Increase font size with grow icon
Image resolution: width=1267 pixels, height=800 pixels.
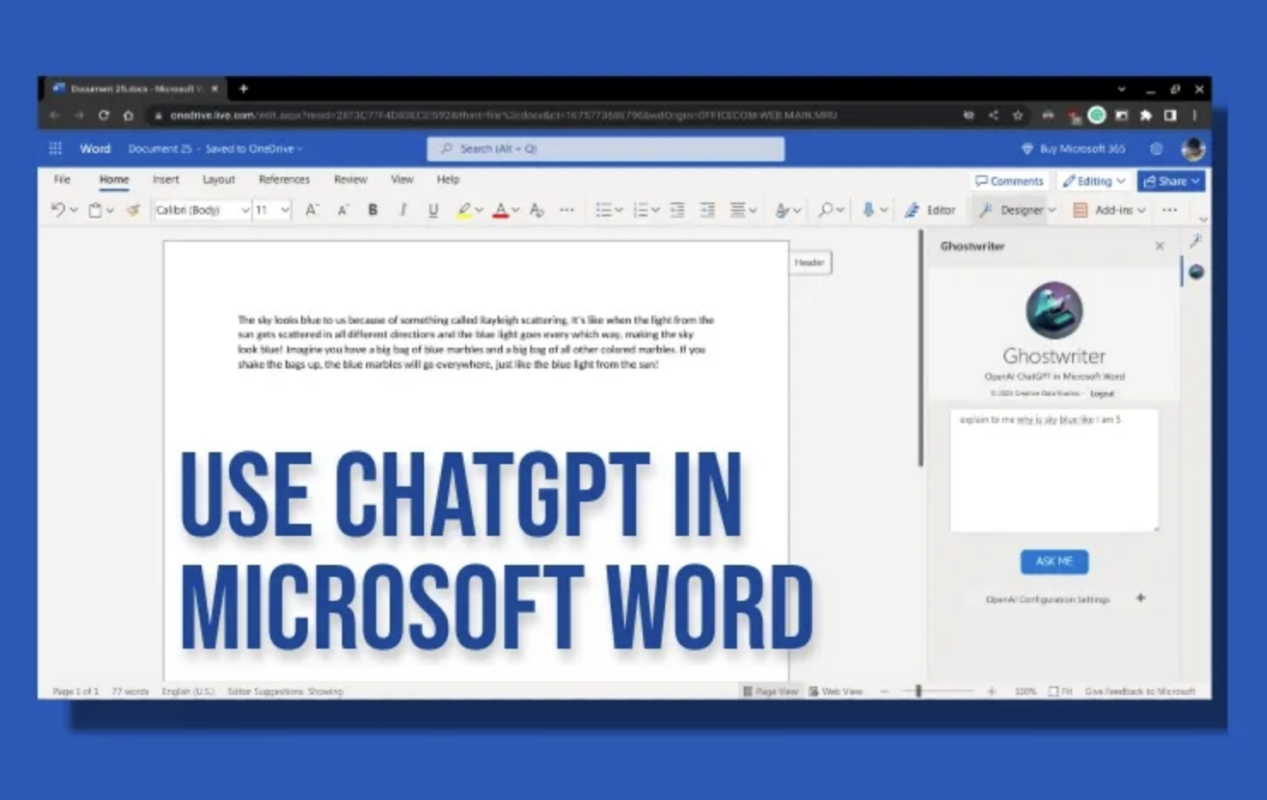312,209
